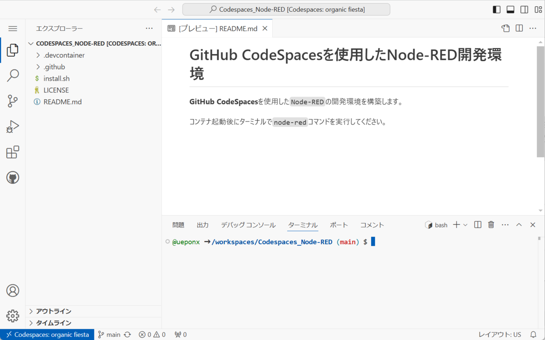Click the レイアウト: US status item
The height and width of the screenshot is (340, 545).
click(500, 335)
